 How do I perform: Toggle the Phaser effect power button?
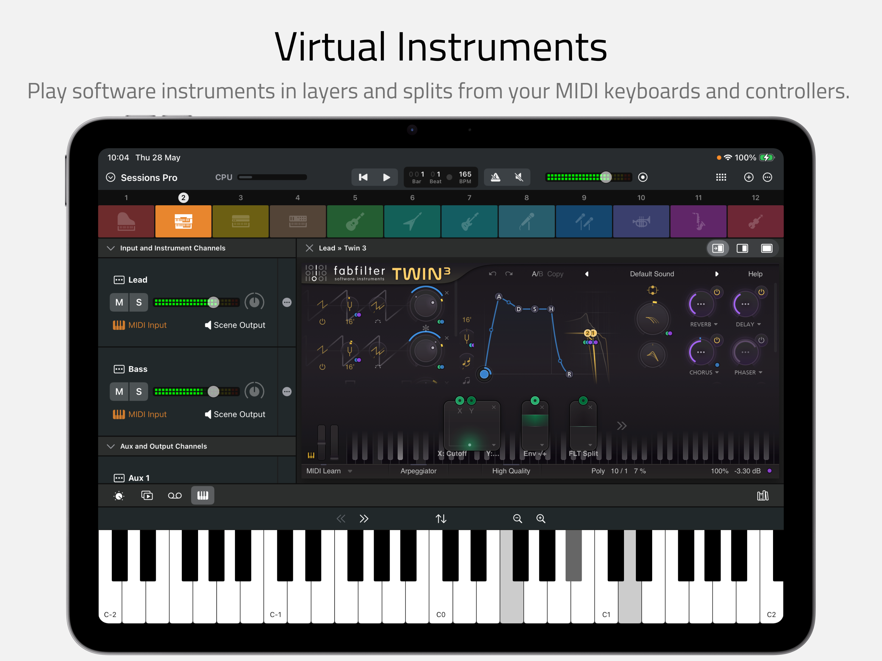(x=761, y=340)
